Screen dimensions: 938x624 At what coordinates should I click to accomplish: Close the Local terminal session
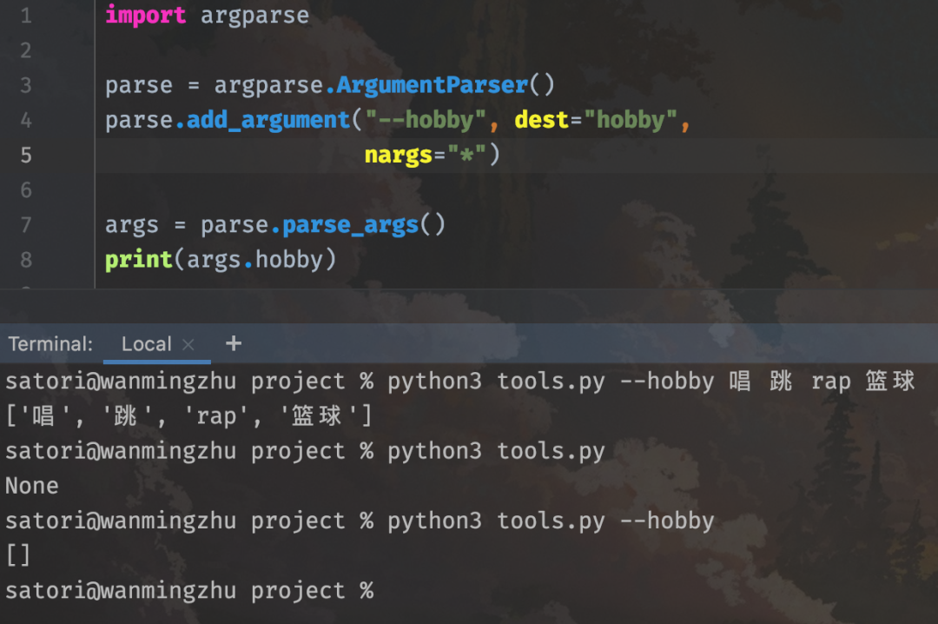189,343
